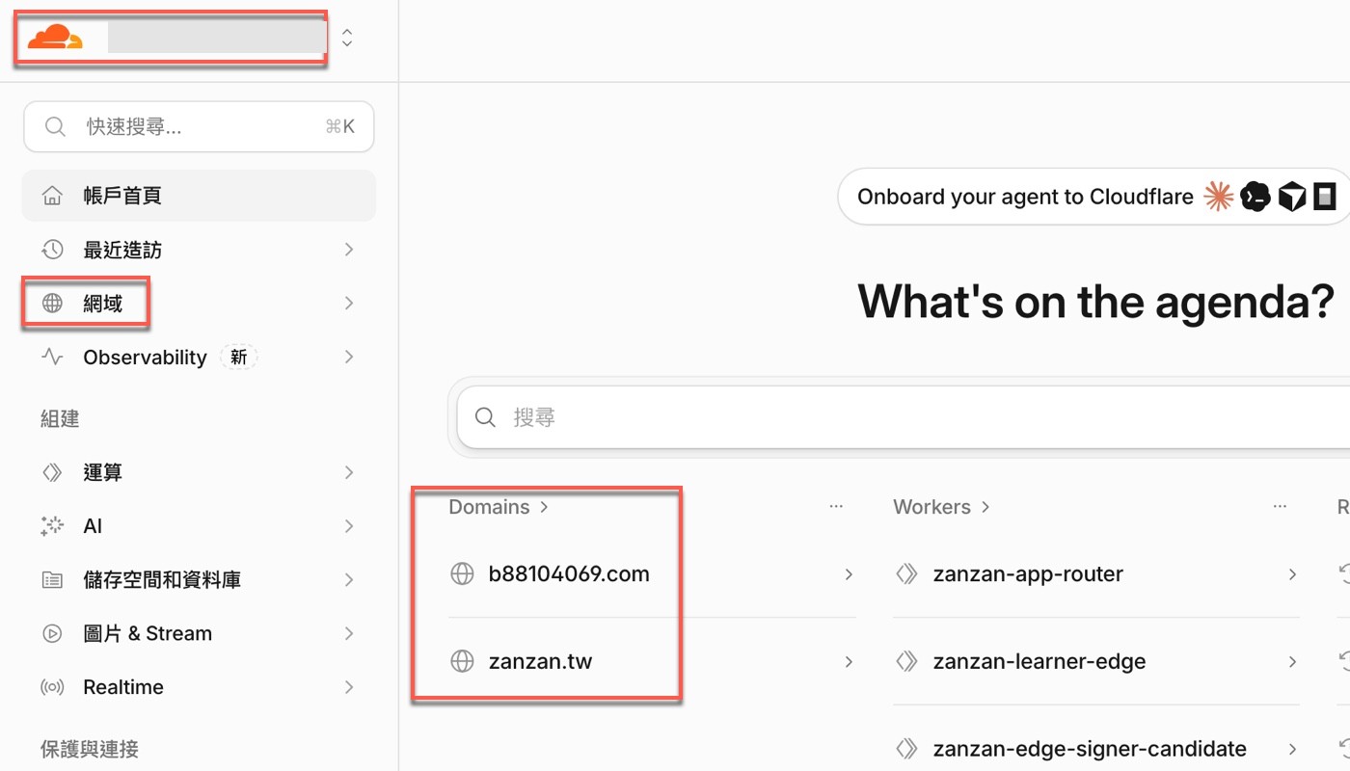The width and height of the screenshot is (1350, 771).
Task: Click the sparkle icon beside AI
Action: [x=52, y=526]
